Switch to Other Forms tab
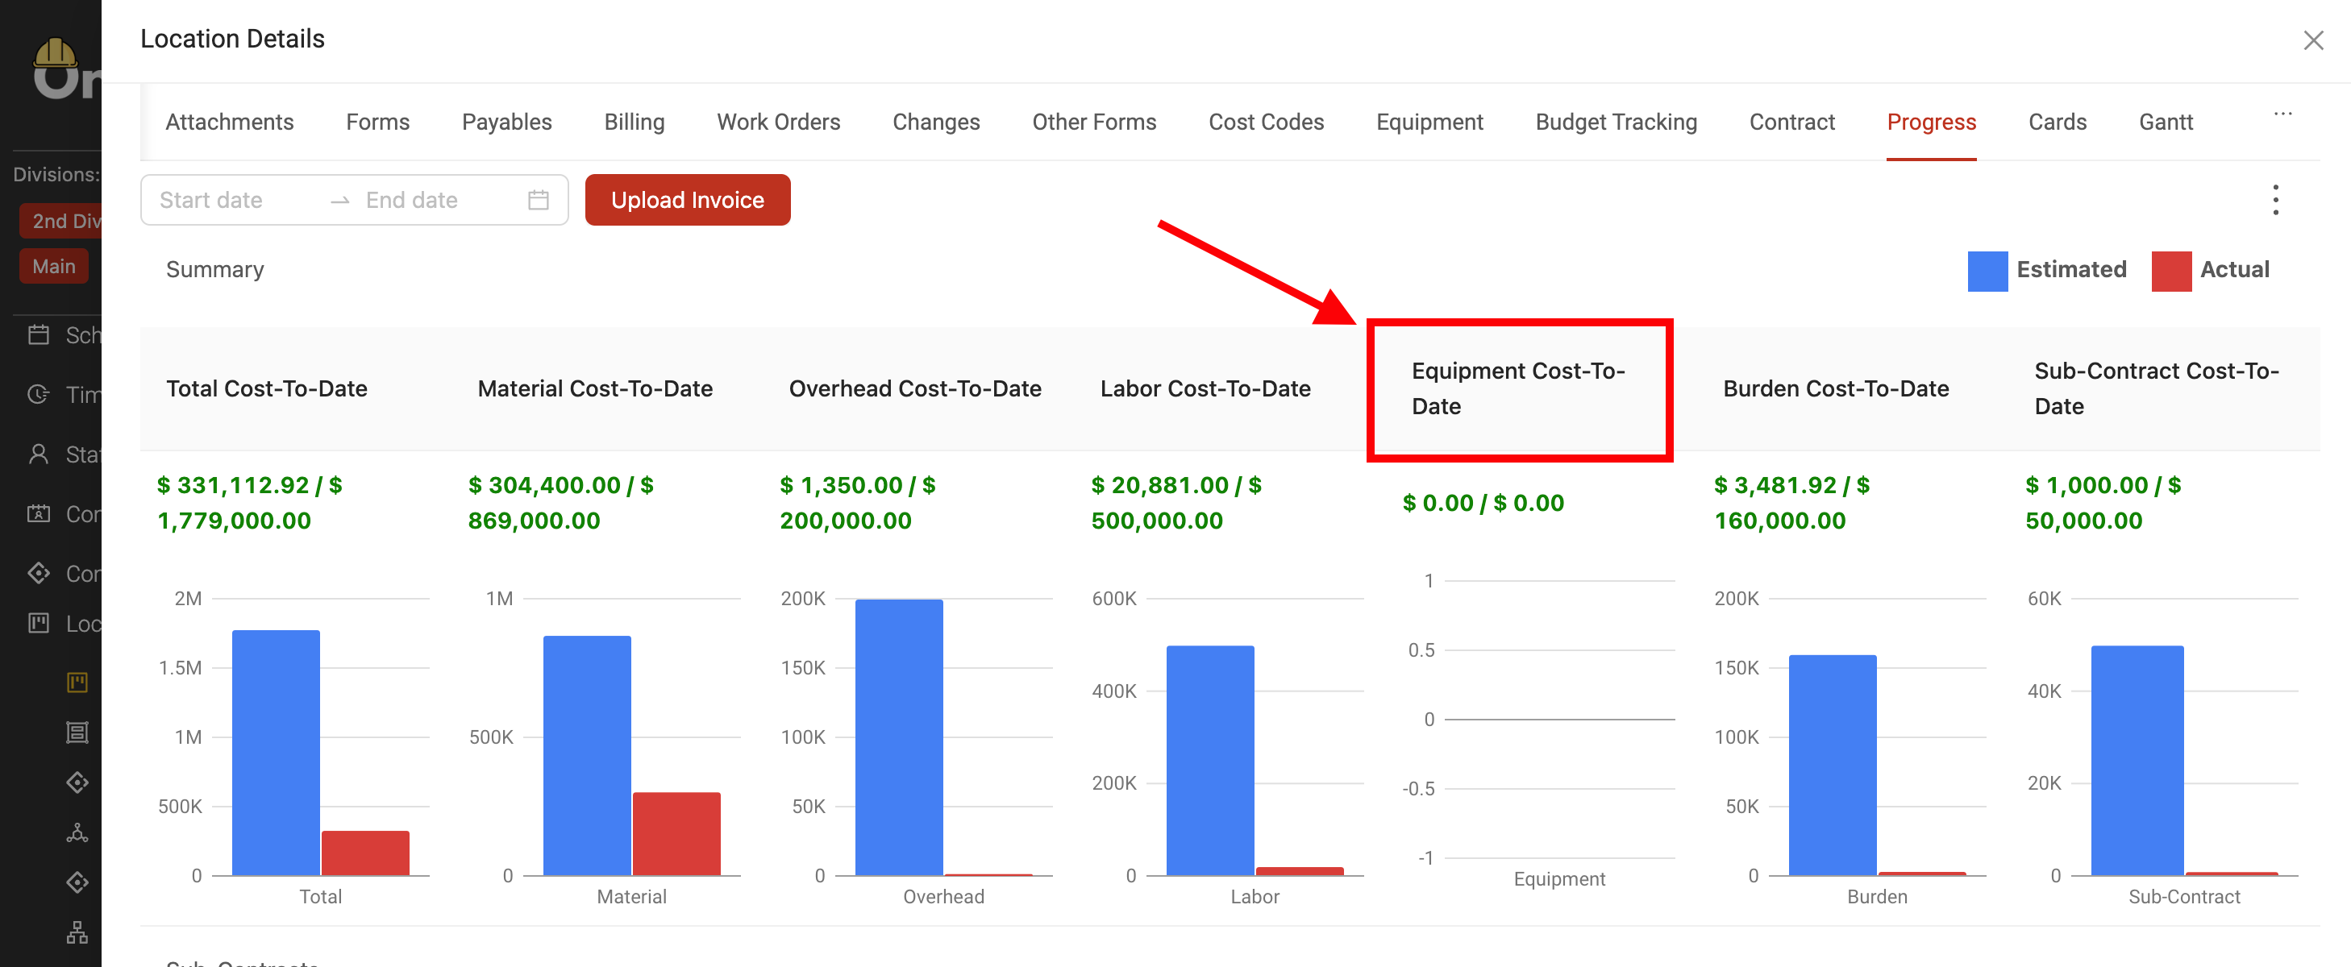Screen dimensions: 2351x967 (x=1094, y=122)
